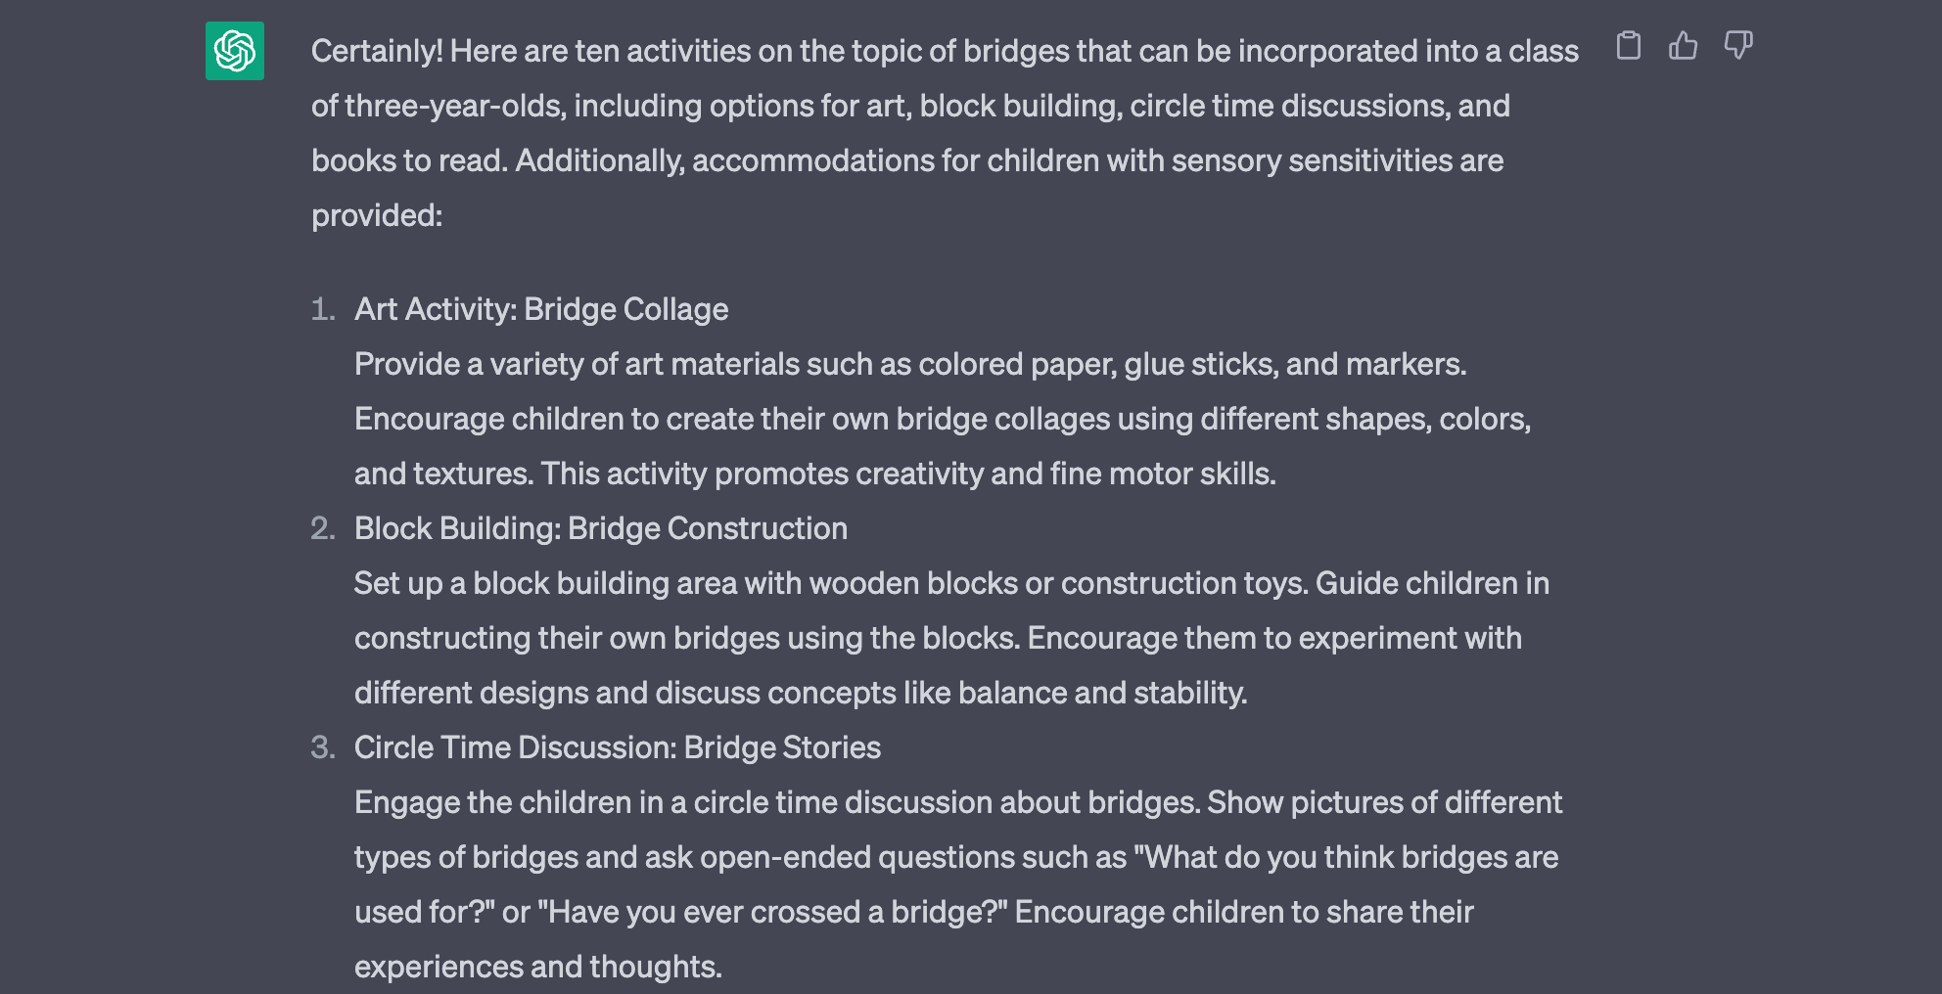Select the word bridges in the opening paragraph
This screenshot has height=994, width=1942.
(1018, 50)
